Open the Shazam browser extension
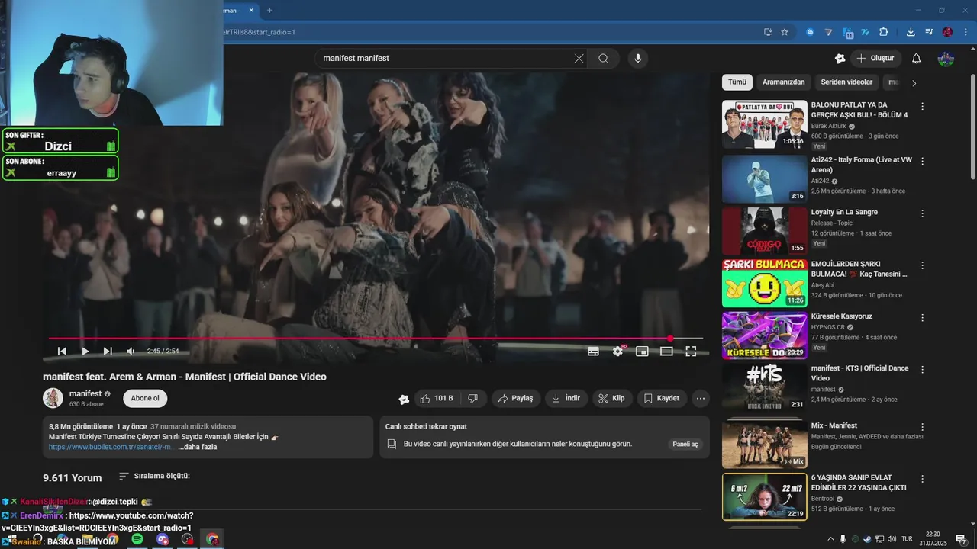Image resolution: width=977 pixels, height=549 pixels. (810, 32)
